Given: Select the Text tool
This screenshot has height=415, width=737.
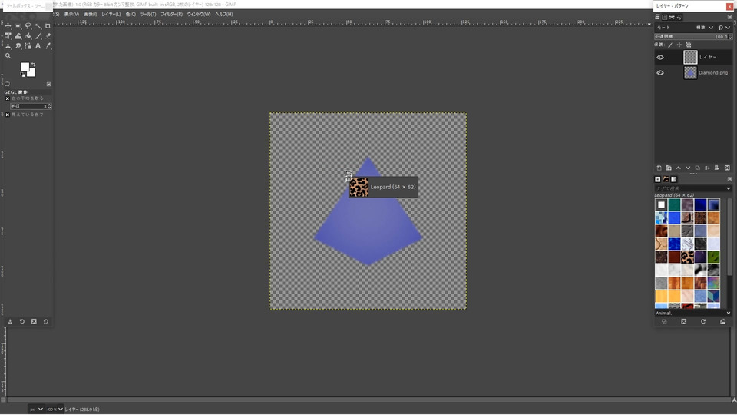Looking at the screenshot, I should pos(38,46).
